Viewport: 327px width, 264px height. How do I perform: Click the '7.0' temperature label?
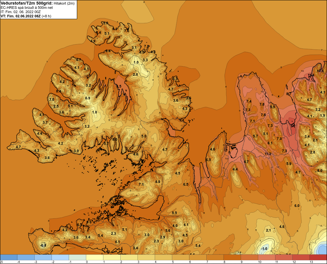point(279,139)
